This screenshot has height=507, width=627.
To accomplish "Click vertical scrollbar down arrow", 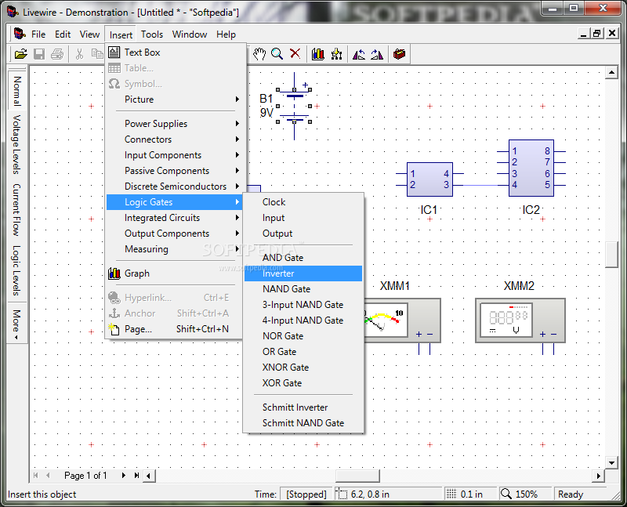I will [611, 463].
